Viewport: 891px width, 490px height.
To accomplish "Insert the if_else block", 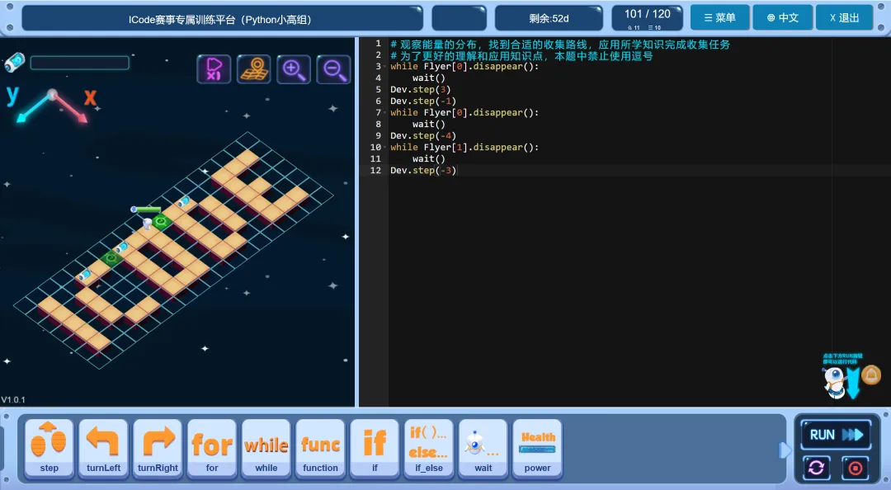I will click(429, 449).
